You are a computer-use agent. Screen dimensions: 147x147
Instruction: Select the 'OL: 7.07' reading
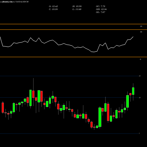[x=101, y=12]
